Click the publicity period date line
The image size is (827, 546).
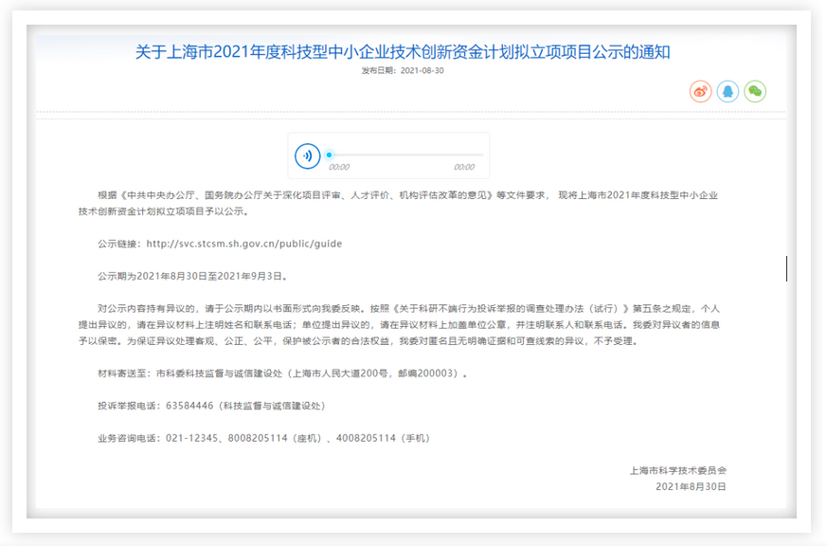pyautogui.click(x=191, y=277)
